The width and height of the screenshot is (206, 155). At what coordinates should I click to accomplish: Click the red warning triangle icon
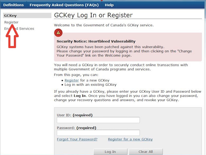coord(58,33)
